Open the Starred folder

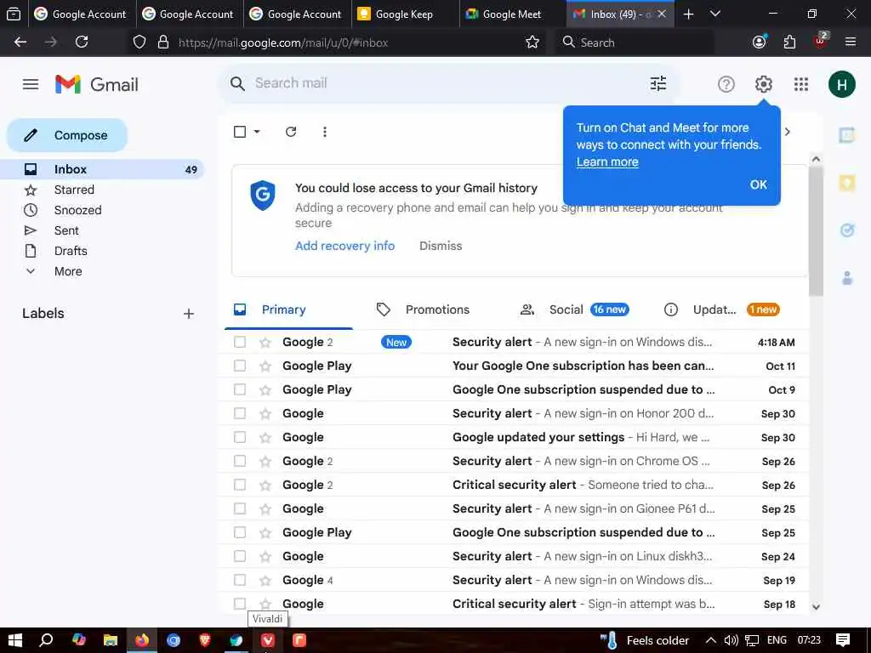click(74, 190)
